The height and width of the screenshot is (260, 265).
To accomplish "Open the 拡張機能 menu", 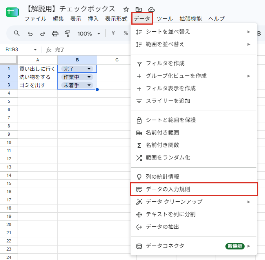I will tap(191, 19).
